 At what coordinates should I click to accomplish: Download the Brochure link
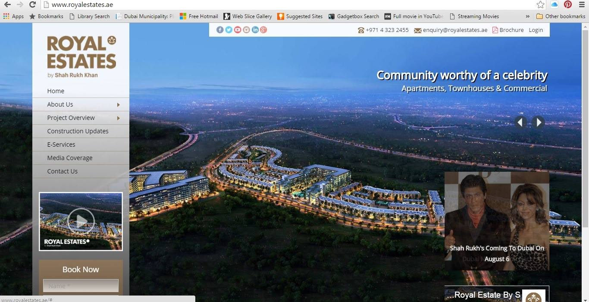point(511,30)
